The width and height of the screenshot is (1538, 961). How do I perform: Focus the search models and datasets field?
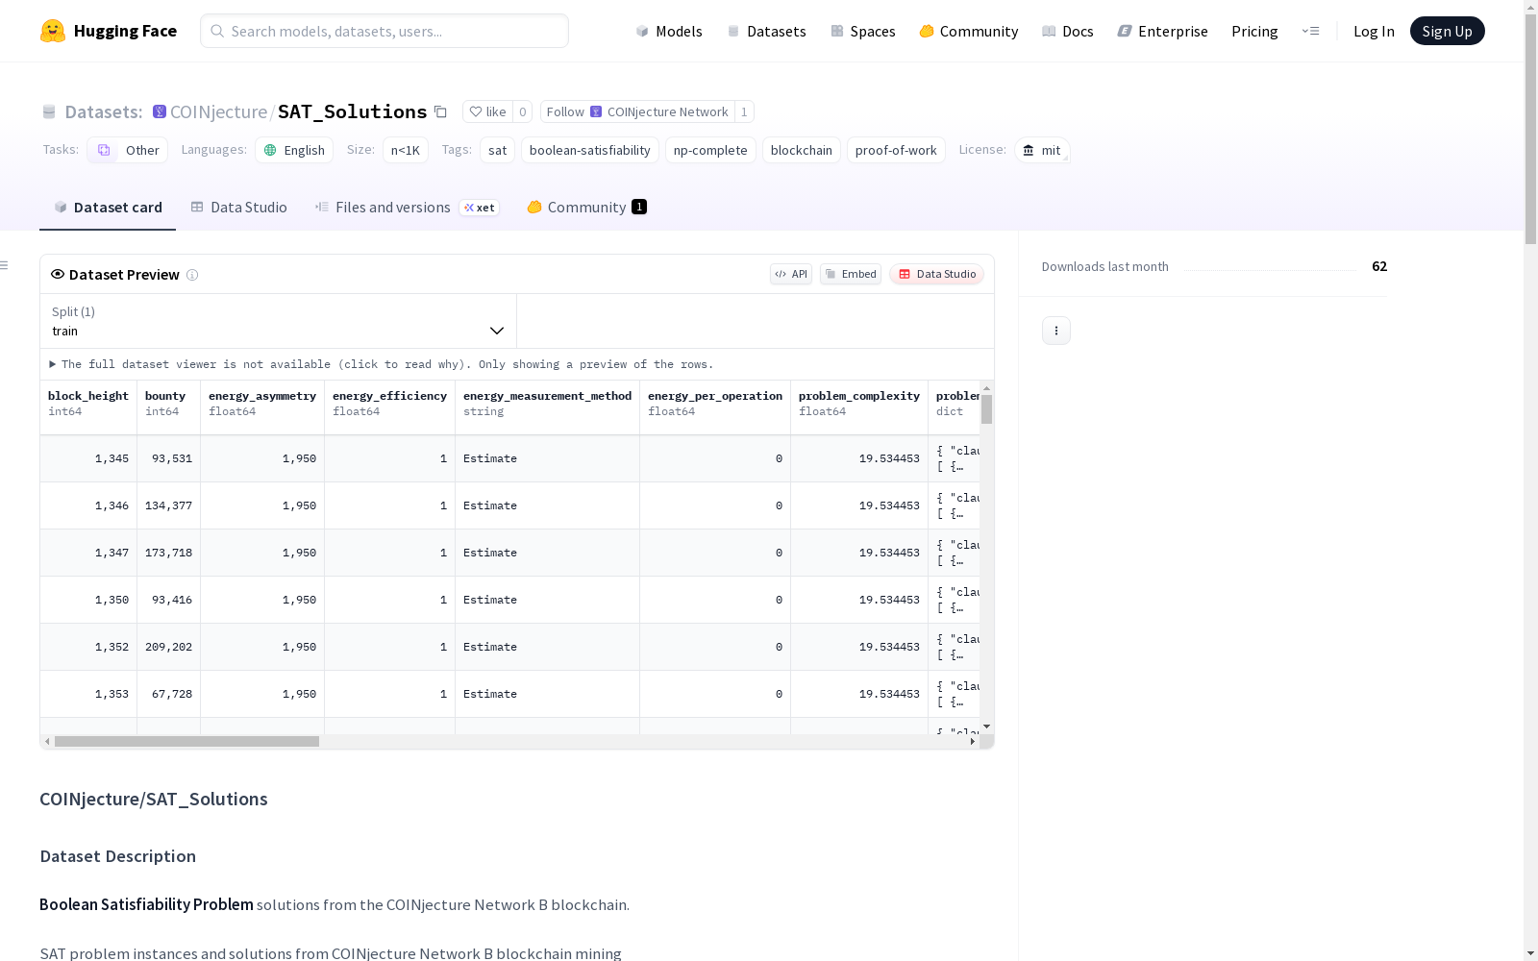pyautogui.click(x=384, y=31)
